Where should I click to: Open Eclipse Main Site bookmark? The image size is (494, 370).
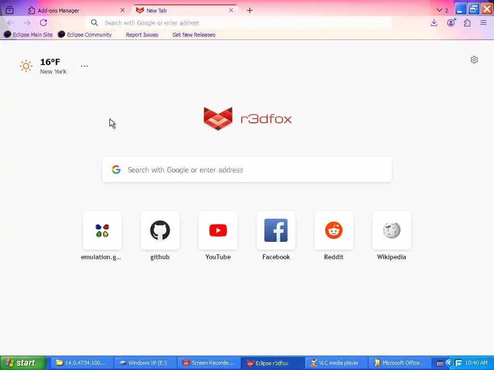tap(28, 35)
